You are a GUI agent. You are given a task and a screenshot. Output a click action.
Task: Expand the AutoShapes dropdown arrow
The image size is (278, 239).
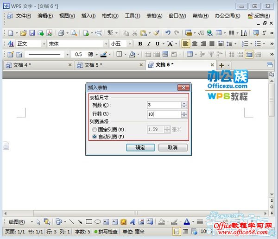point(65,221)
